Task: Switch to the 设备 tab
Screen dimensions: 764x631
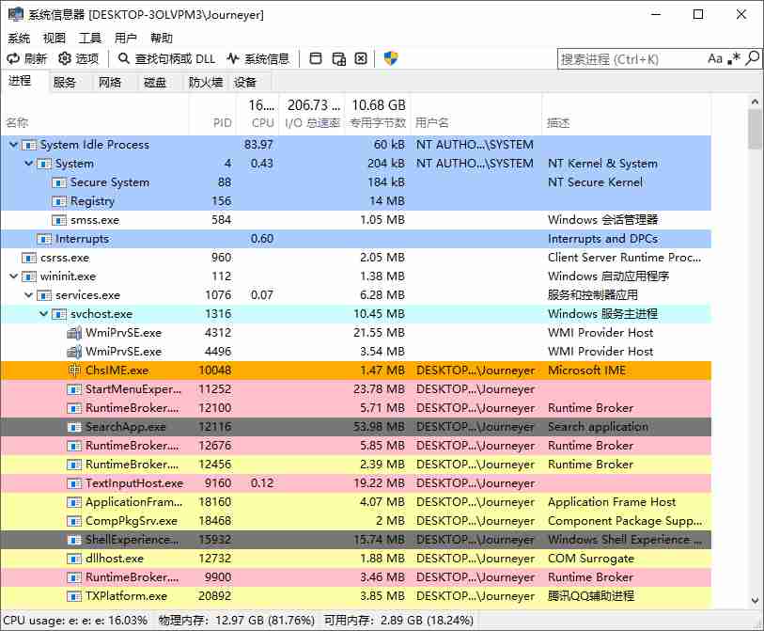Action: click(245, 83)
